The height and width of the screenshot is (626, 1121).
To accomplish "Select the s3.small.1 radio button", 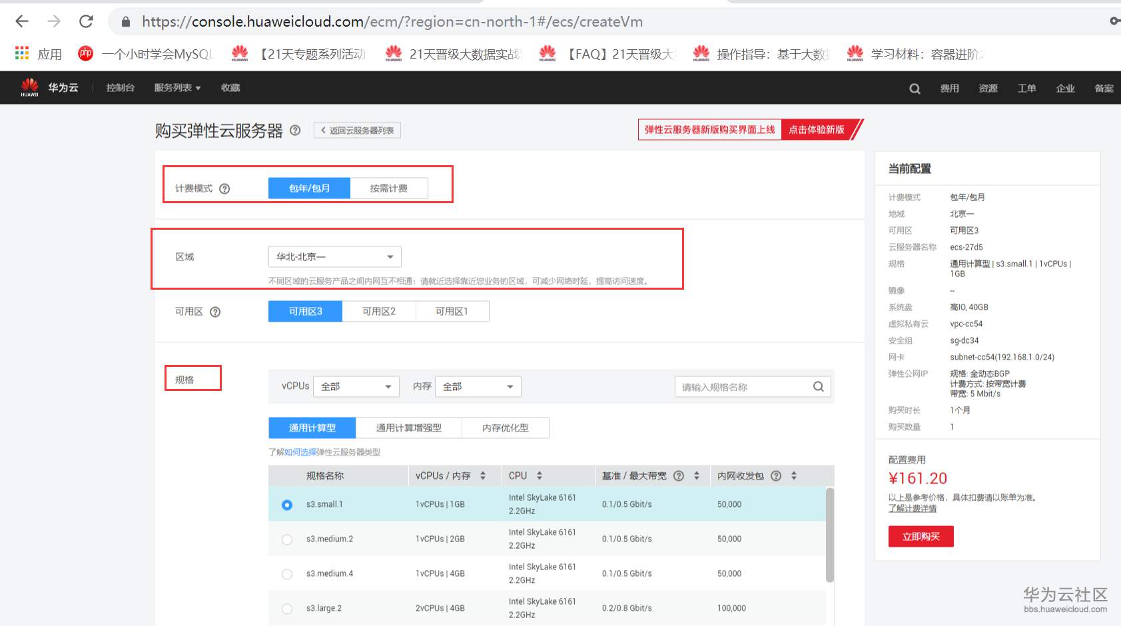I will pyautogui.click(x=287, y=505).
